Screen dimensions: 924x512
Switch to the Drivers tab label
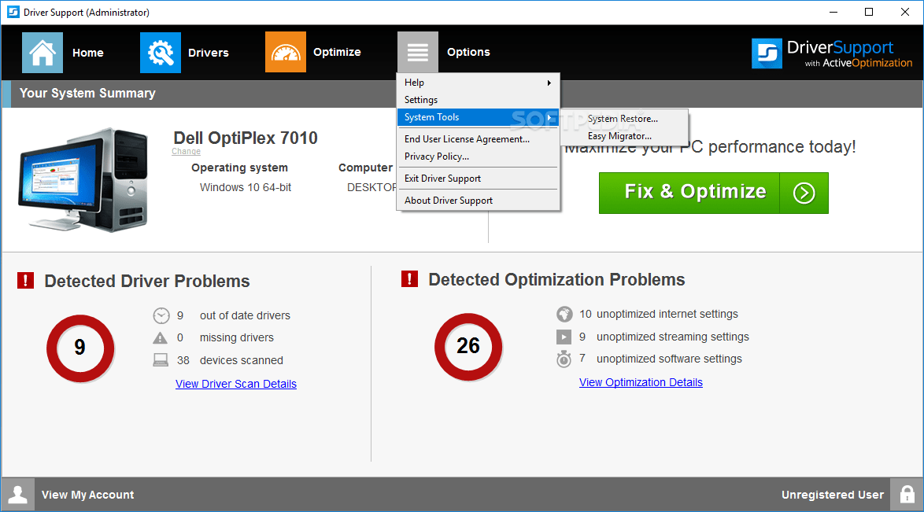208,53
